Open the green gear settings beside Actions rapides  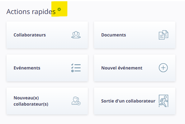pos(59,9)
